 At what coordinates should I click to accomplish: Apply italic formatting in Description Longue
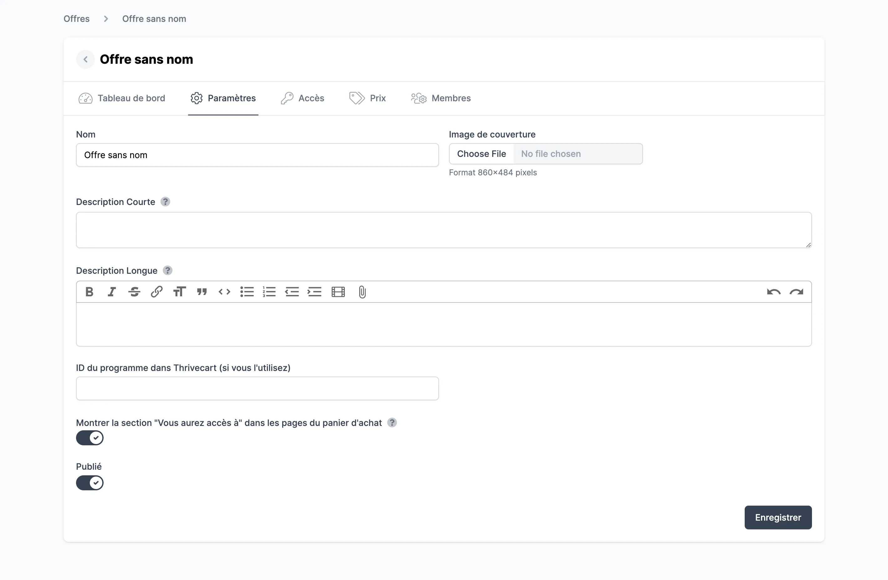click(112, 292)
